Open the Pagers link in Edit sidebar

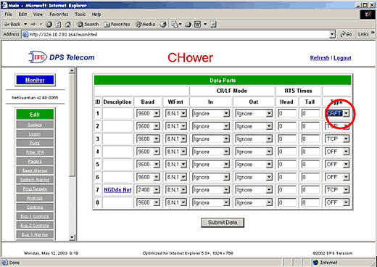point(35,161)
